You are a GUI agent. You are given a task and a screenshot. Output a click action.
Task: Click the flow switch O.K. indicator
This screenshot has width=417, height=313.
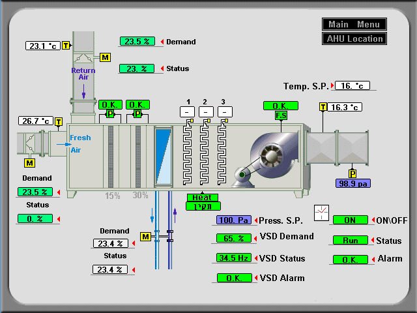(x=281, y=106)
